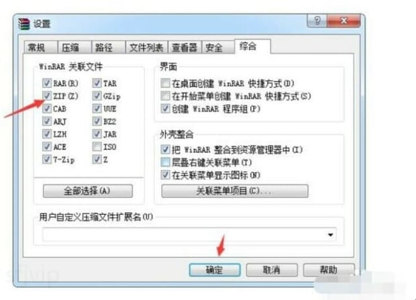Confirm settings with 确定 button
The width and height of the screenshot is (416, 300).
(x=215, y=270)
